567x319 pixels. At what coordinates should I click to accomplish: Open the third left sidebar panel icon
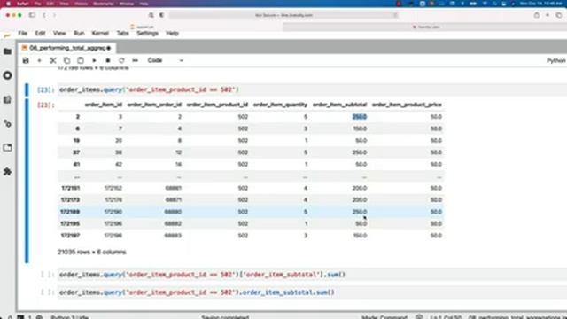[8, 100]
